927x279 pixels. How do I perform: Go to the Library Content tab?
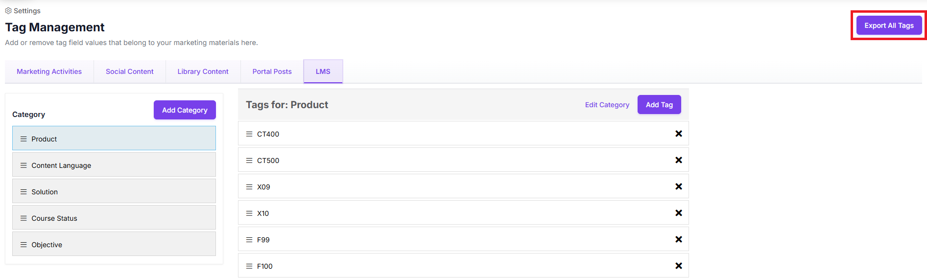[x=203, y=71]
